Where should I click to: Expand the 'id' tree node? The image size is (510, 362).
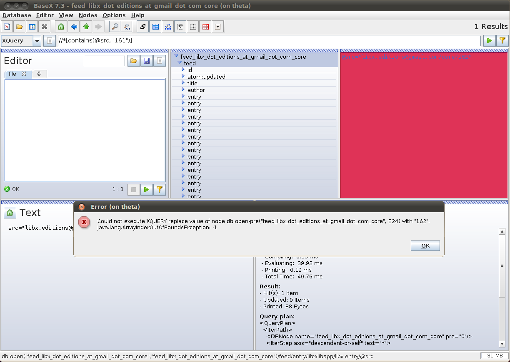pyautogui.click(x=183, y=70)
